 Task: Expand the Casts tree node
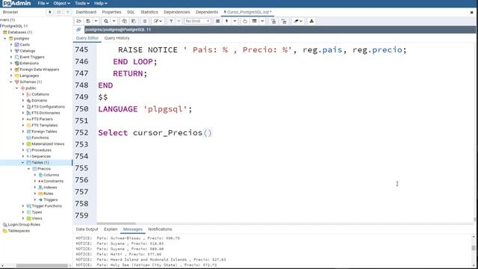point(11,45)
